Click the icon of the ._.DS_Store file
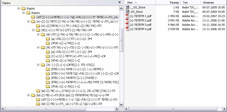This screenshot has height=112, width=227. pos(127,7)
